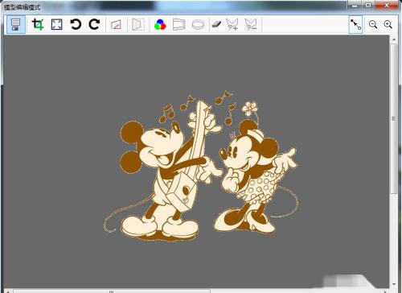Click the slanted shape skew icon
Image resolution: width=402 pixels, height=293 pixels.
pyautogui.click(x=116, y=25)
